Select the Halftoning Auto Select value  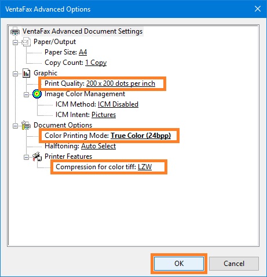pyautogui.click(x=98, y=146)
